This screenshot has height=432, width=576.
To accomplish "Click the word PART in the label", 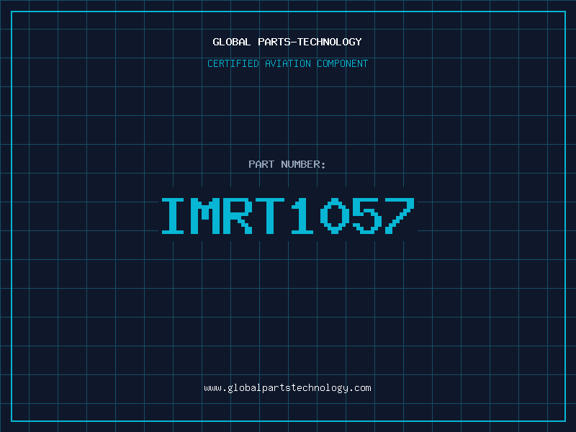I will point(261,164).
